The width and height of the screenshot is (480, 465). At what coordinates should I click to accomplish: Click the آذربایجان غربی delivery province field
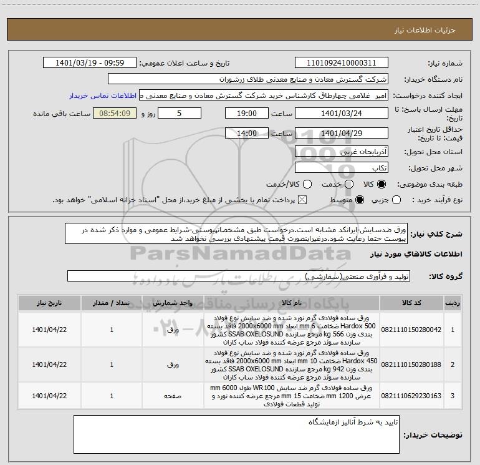click(x=342, y=152)
